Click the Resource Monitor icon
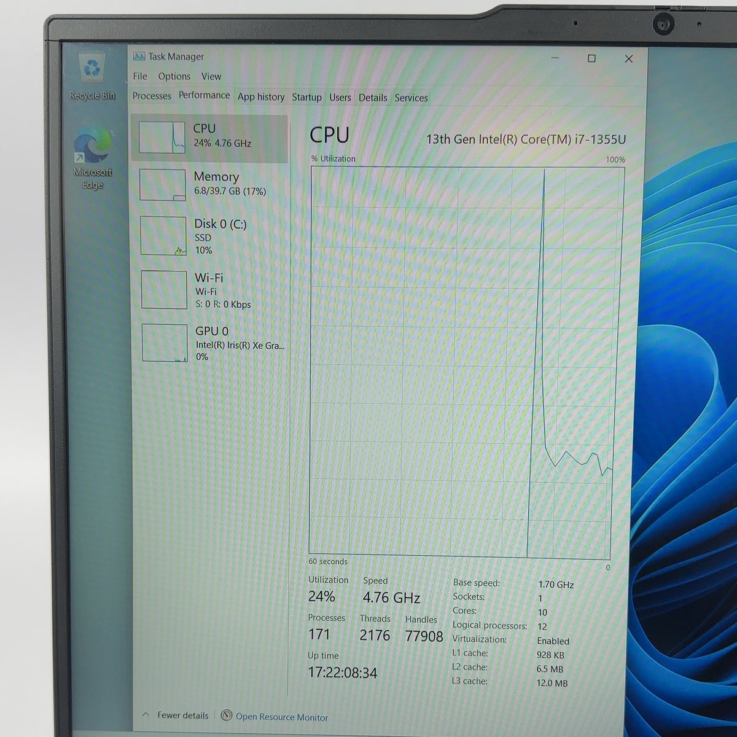 [227, 716]
